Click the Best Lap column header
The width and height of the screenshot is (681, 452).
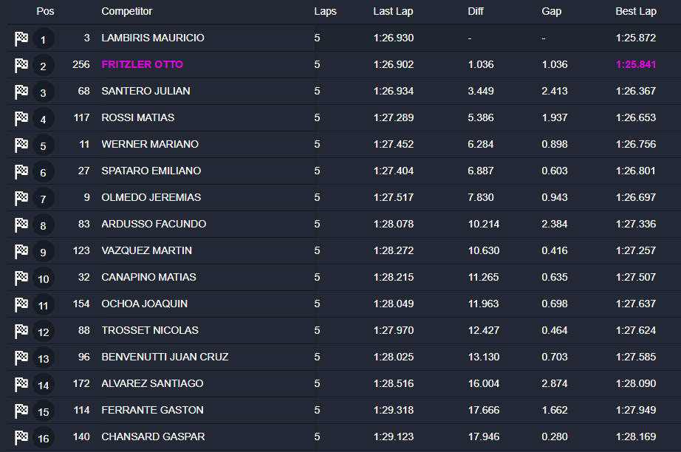(636, 11)
